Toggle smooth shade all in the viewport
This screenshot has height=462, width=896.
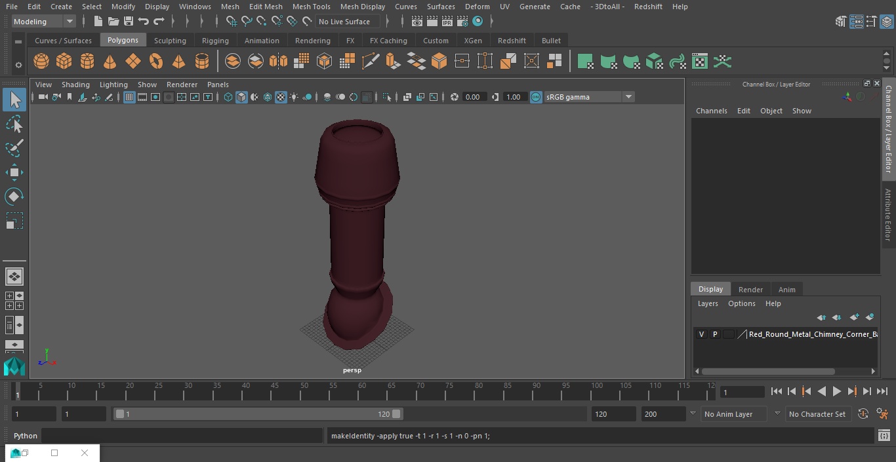pyautogui.click(x=241, y=97)
